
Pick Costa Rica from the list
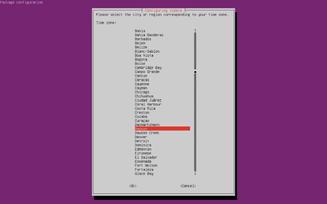(x=144, y=108)
